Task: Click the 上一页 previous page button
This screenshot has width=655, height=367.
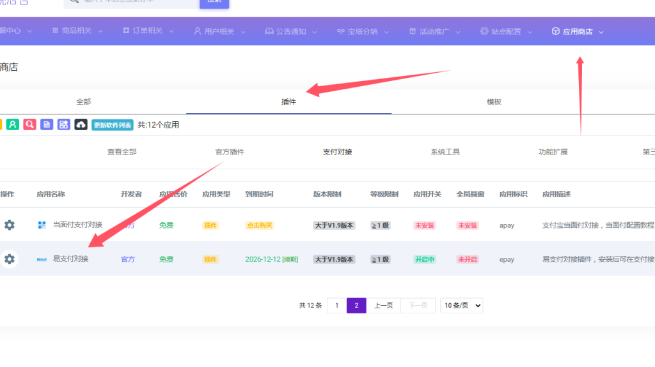Action: tap(383, 306)
